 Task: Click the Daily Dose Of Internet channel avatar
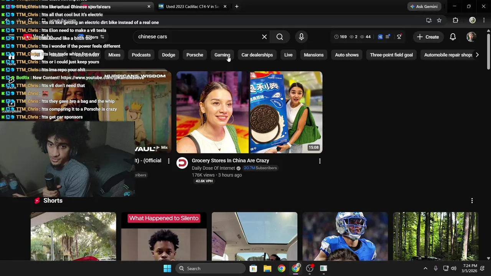coord(182,163)
